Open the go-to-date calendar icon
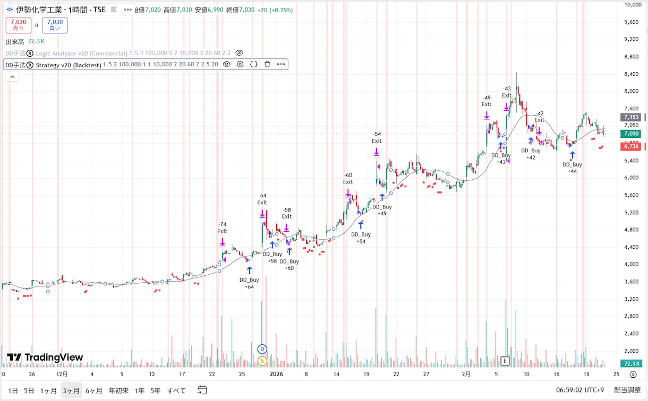Image resolution: width=648 pixels, height=401 pixels. tap(202, 390)
